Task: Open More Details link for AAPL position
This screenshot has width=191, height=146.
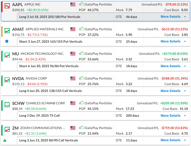Action: pyautogui.click(x=171, y=17)
